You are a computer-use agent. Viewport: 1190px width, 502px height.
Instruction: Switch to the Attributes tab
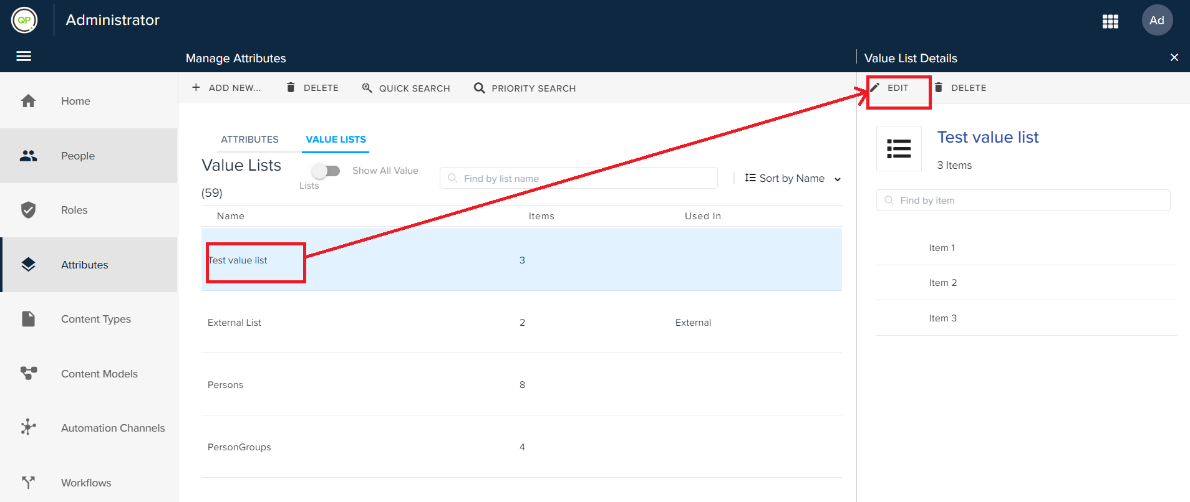click(x=249, y=140)
